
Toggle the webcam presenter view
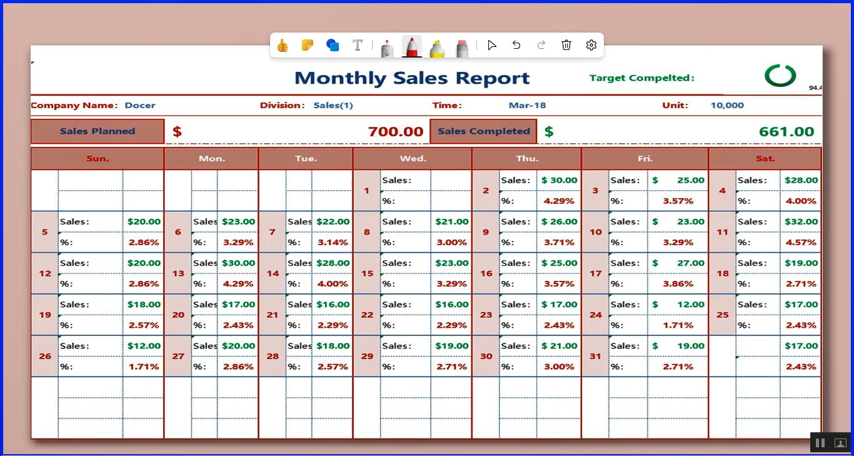841,443
